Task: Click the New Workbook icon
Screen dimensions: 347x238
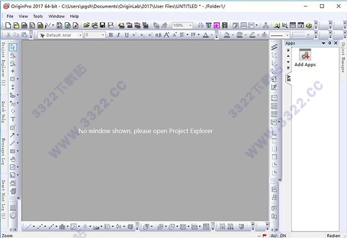Action: tap(24, 25)
